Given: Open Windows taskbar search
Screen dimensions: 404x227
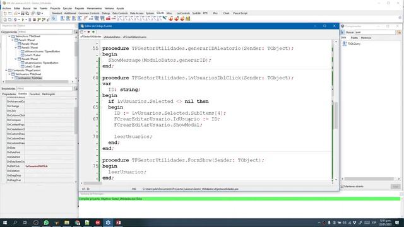Looking at the screenshot, I should [x=15, y=223].
